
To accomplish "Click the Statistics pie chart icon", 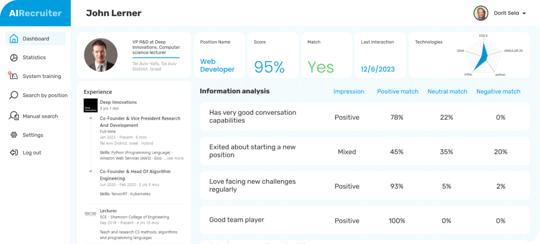I will pos(14,57).
